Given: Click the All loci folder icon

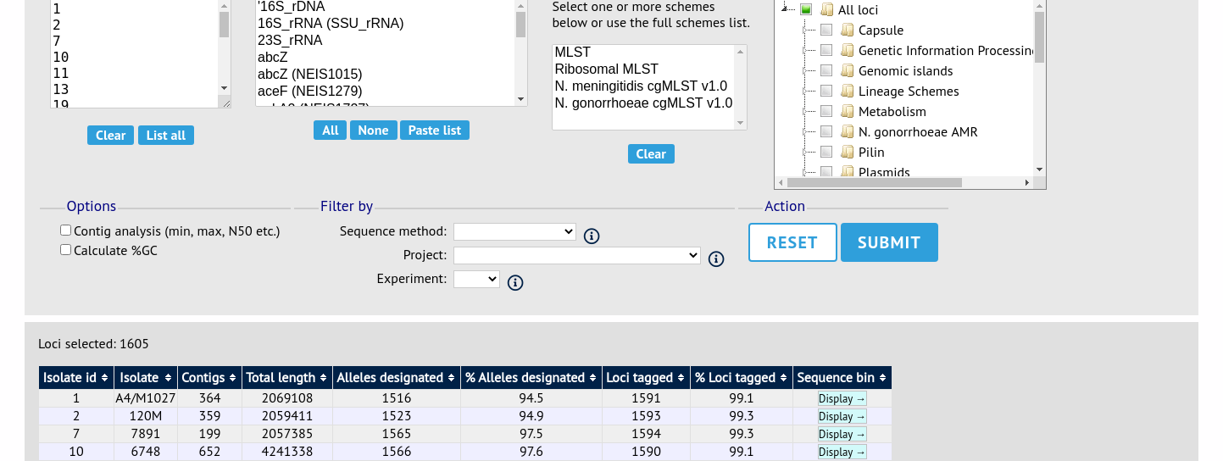Looking at the screenshot, I should pyautogui.click(x=827, y=10).
